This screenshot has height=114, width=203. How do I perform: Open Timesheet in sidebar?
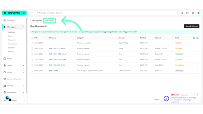[11, 40]
